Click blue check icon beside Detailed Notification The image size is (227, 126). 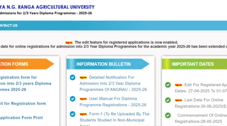[x=73, y=77]
